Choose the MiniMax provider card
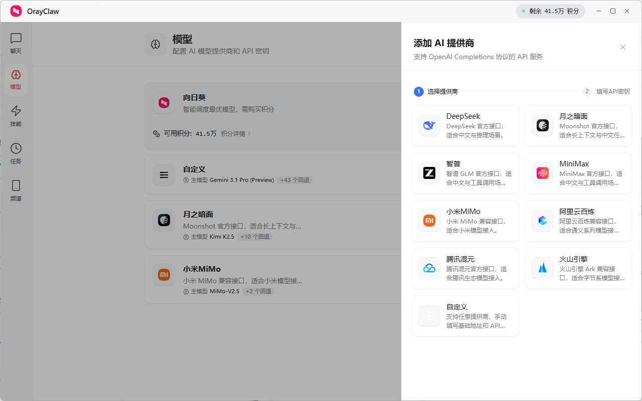Viewport: 642px width, 401px height. (x=578, y=173)
